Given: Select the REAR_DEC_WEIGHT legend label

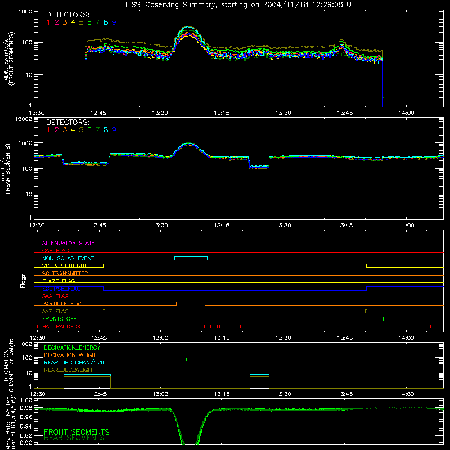Looking at the screenshot, I should pyautogui.click(x=69, y=370).
